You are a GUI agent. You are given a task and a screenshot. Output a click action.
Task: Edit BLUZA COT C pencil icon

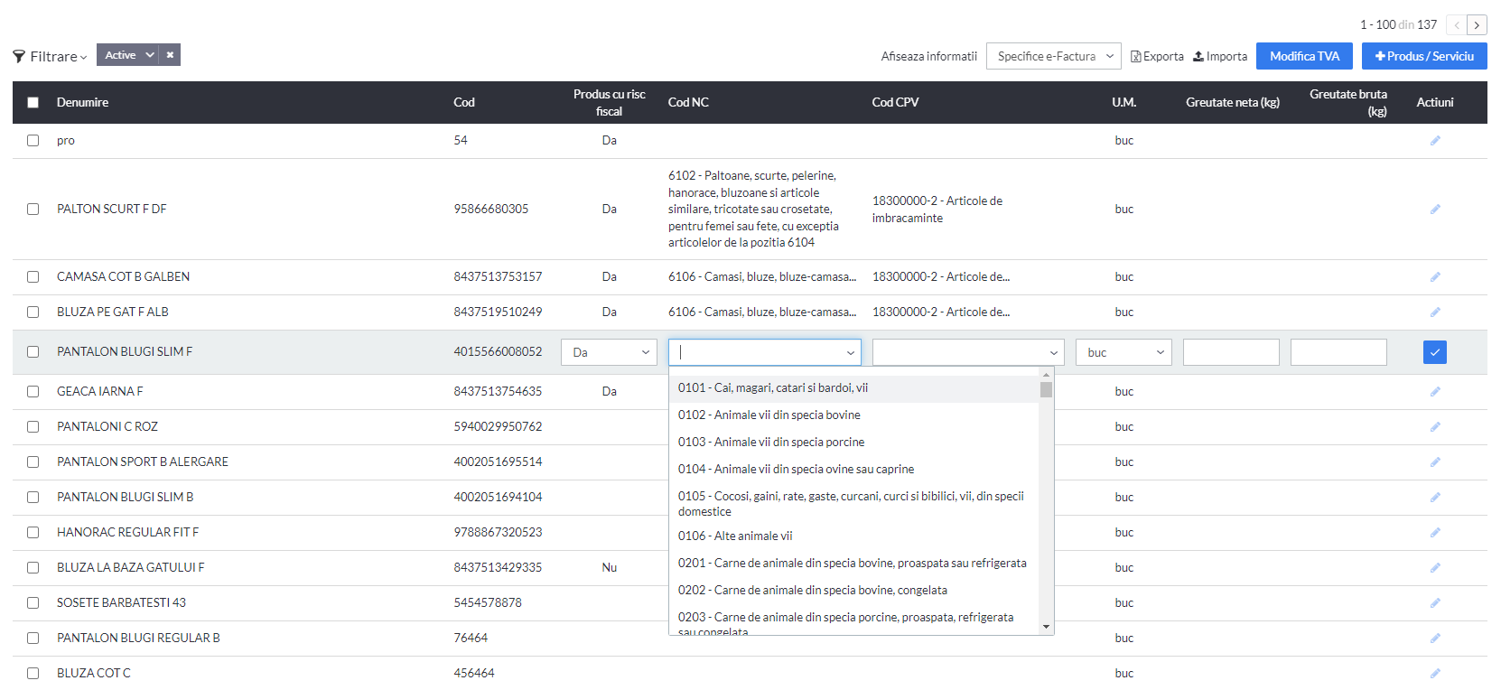tap(1434, 674)
